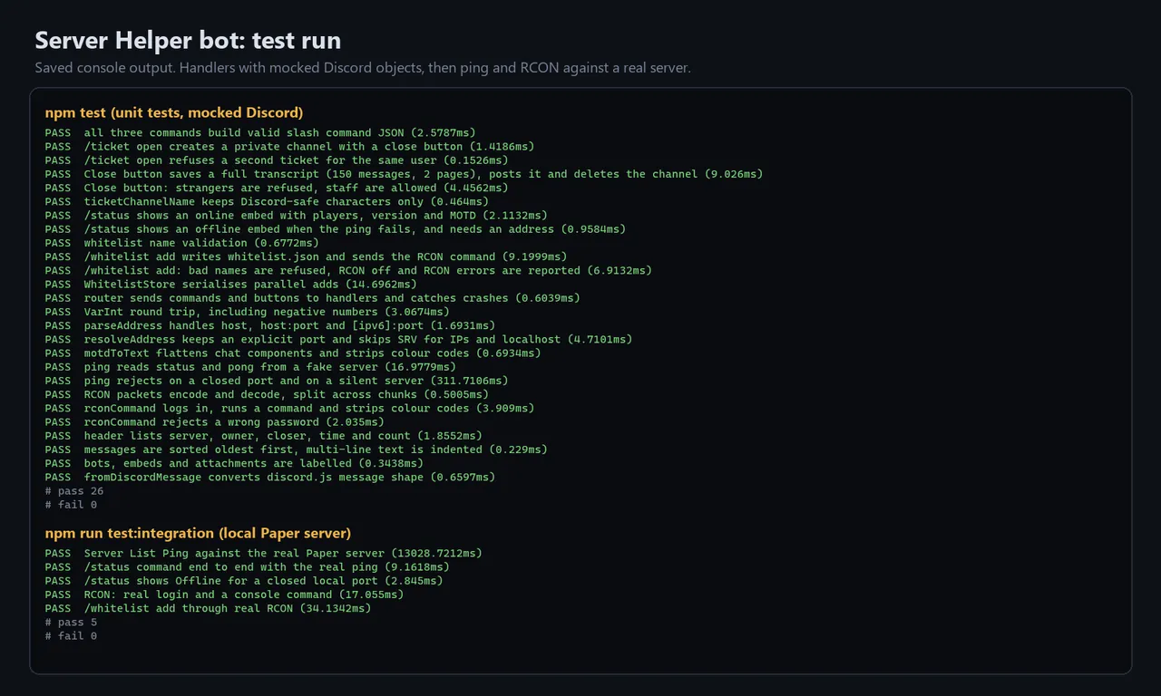Screen dimensions: 1161x696
Task: Click the '# pass 5' summary line
Action: pos(71,622)
